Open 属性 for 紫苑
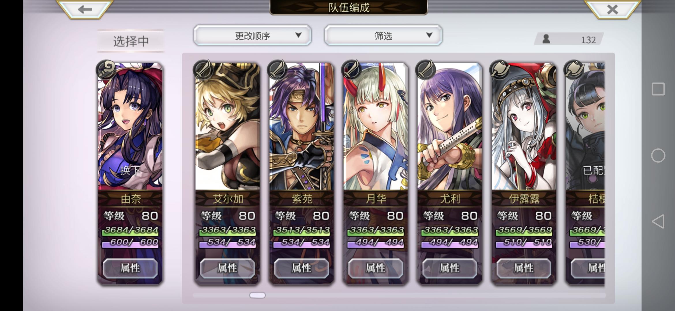The height and width of the screenshot is (311, 675). 301,268
